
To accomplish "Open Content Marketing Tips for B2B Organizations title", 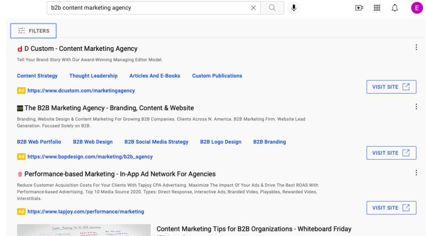I will (254, 229).
